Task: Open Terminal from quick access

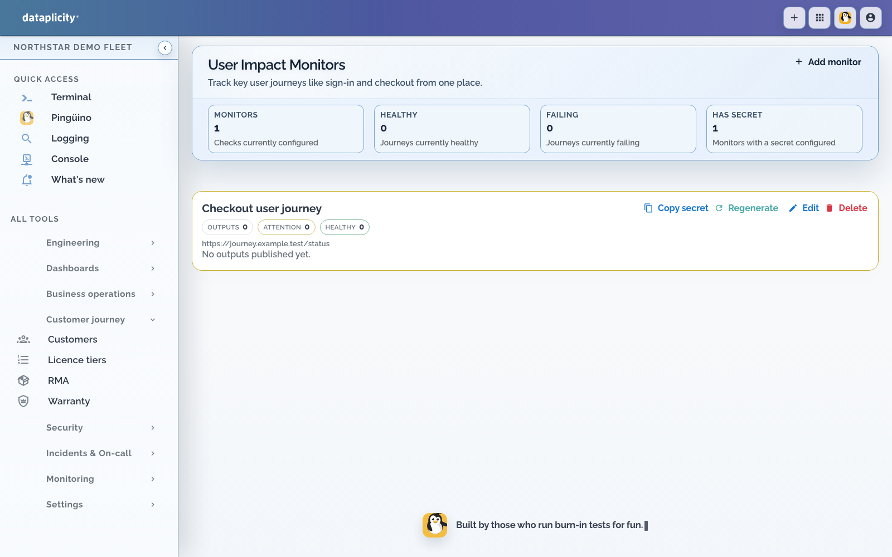Action: coord(71,97)
